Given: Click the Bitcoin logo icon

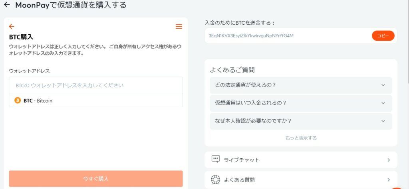Looking at the screenshot, I should click(18, 100).
